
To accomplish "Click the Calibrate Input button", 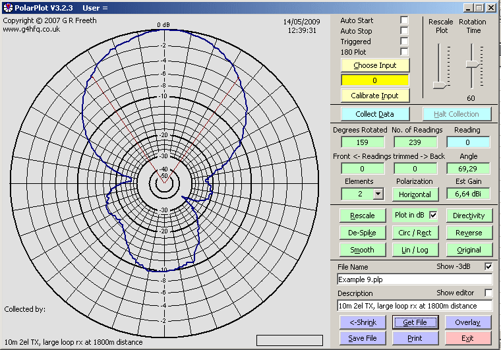I will click(x=374, y=96).
